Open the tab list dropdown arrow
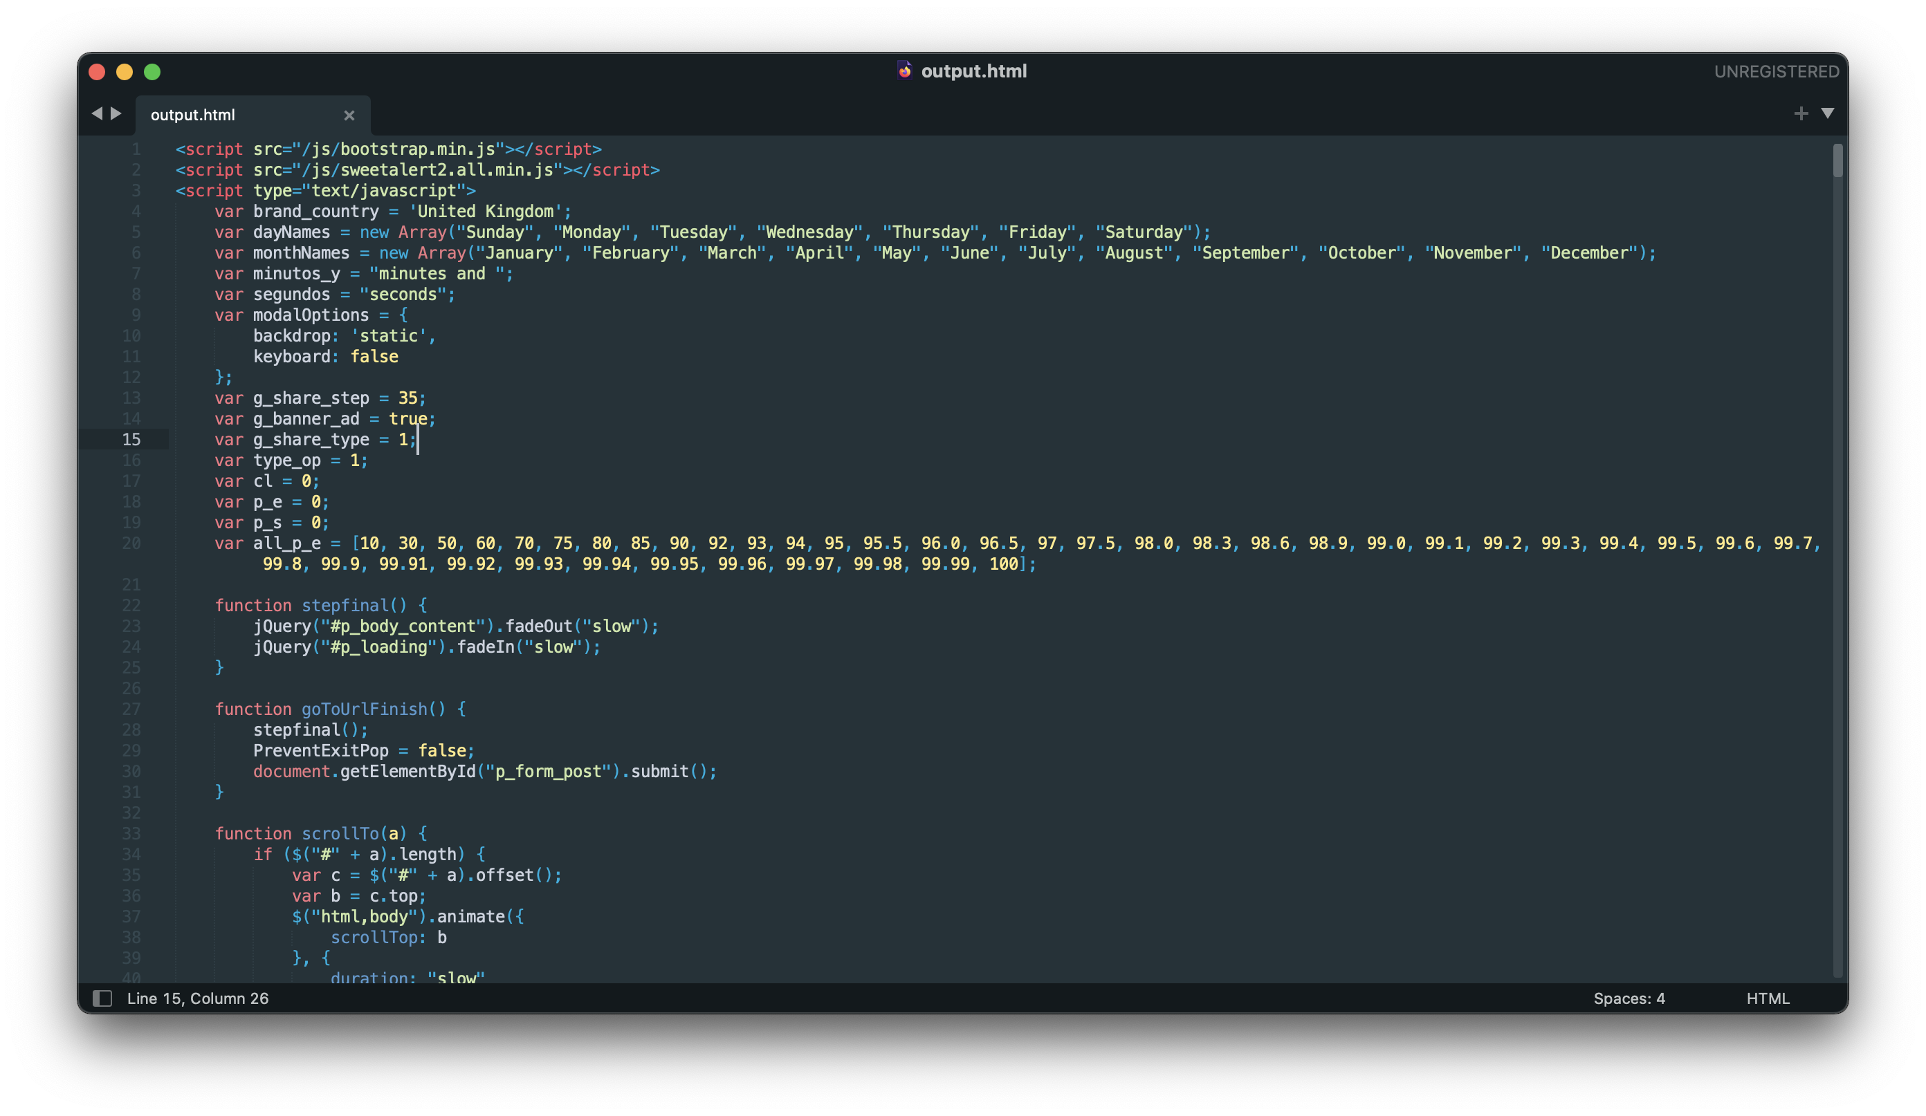 pyautogui.click(x=1827, y=114)
